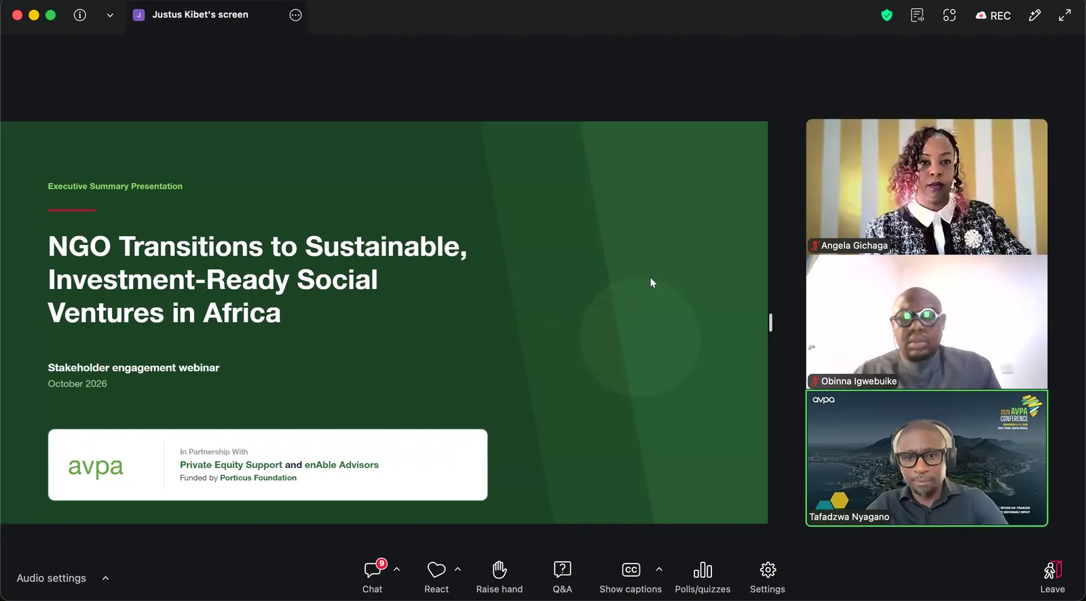Open more options for Justus Kibet's screen
Image resolution: width=1086 pixels, height=601 pixels.
pyautogui.click(x=295, y=15)
